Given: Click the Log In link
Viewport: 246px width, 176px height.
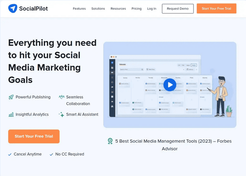Looking at the screenshot, I should click(152, 9).
